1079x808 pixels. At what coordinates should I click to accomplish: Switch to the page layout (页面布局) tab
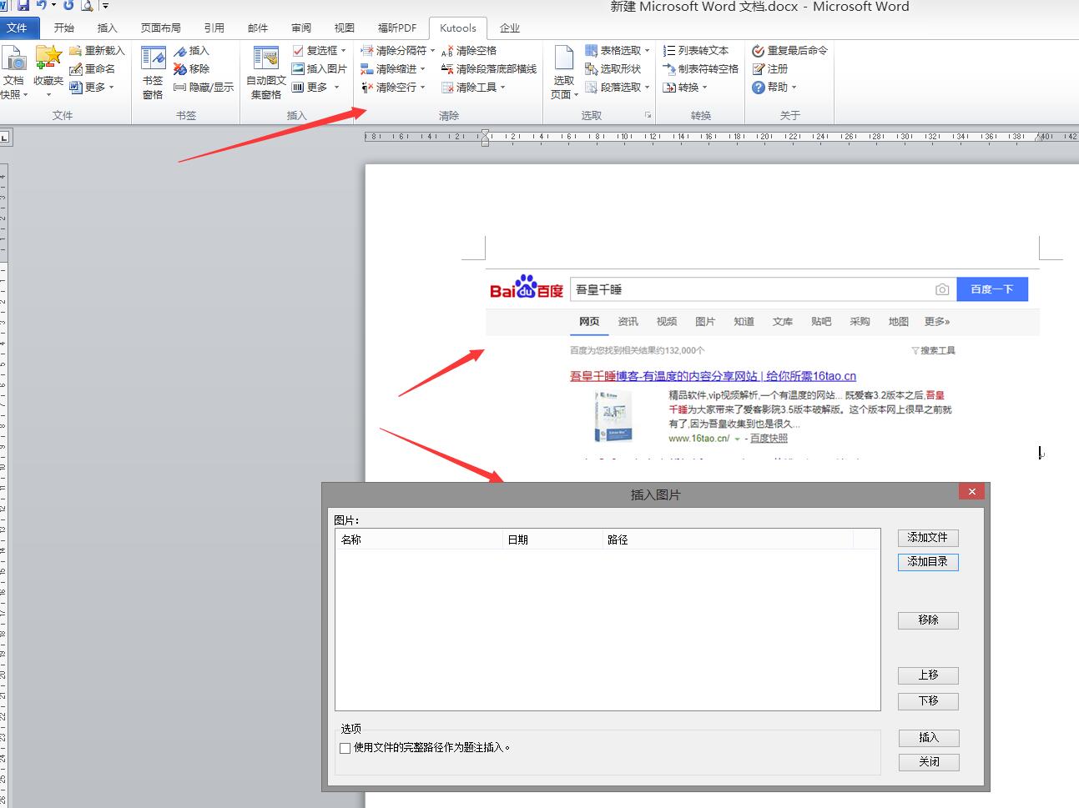tap(160, 28)
